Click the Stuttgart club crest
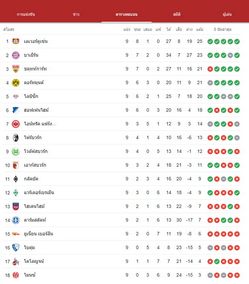 tap(16, 69)
